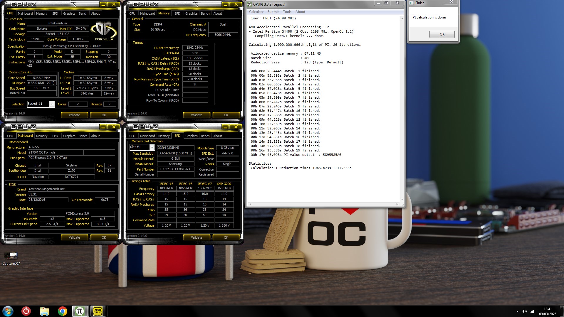Click the GPUPI title bar pi icon
564x317 pixels.
[250, 4]
